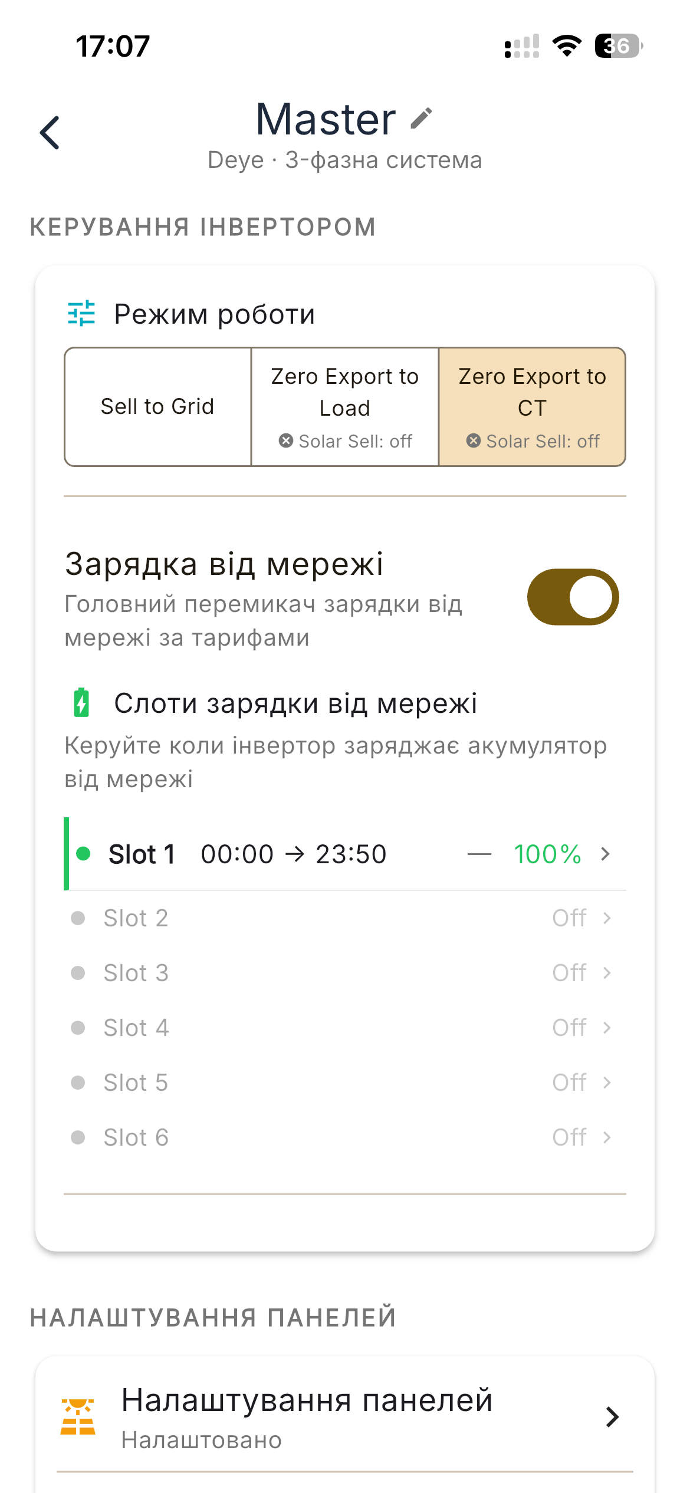The image size is (690, 1493).
Task: Tap the back arrow icon
Action: click(x=50, y=133)
